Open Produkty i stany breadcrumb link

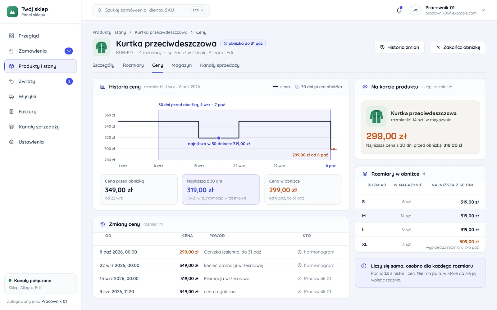[109, 32]
